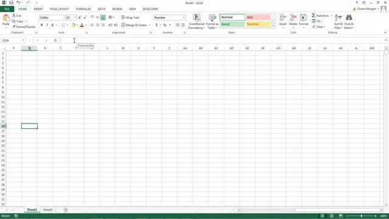Open the FILE tab
This screenshot has width=389, height=219.
pos(7,9)
